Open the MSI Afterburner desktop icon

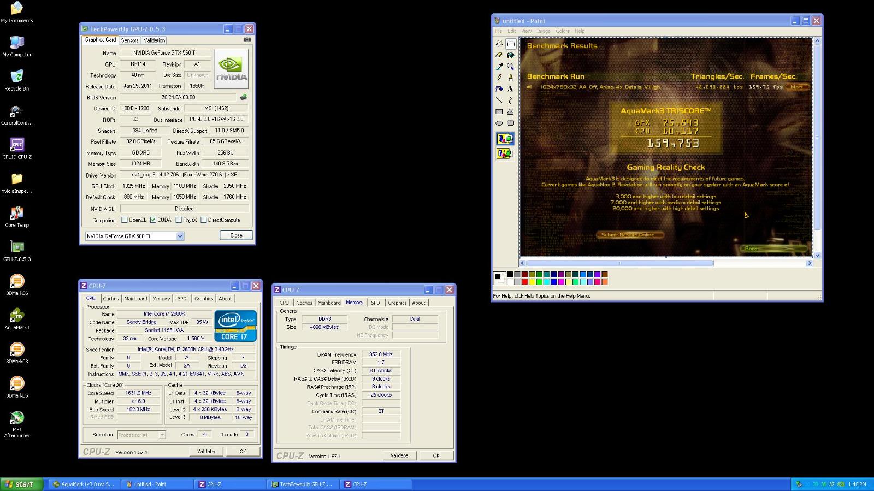coord(17,424)
